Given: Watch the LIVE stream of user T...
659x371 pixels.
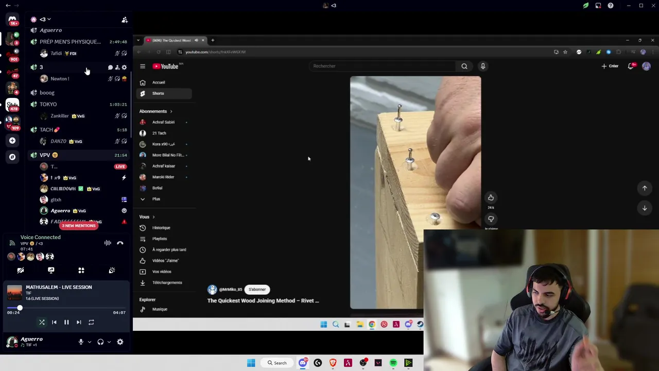Looking at the screenshot, I should pyautogui.click(x=120, y=166).
